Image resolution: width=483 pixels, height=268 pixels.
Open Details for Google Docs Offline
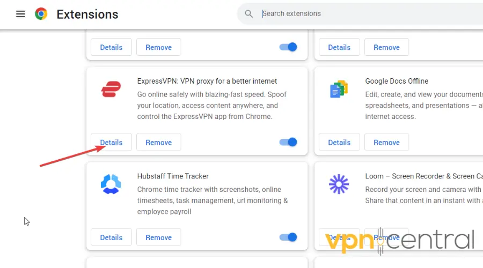tap(339, 142)
